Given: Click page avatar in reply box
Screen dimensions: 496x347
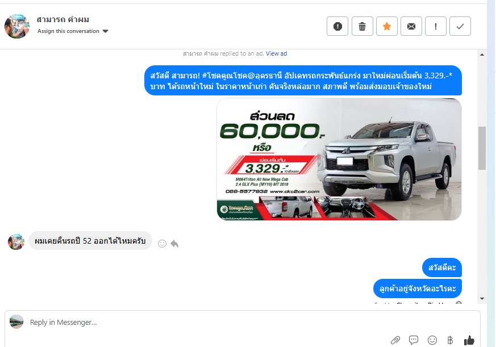Looking at the screenshot, I should 16,321.
